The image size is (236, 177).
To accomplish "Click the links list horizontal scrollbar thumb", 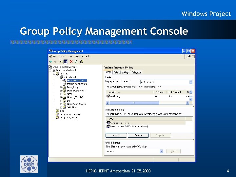I will tap(134, 103).
